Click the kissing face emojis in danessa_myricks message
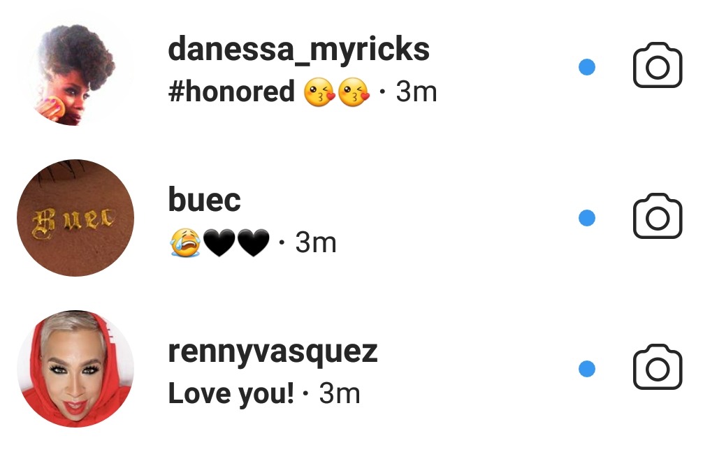703x459 pixels. (337, 93)
